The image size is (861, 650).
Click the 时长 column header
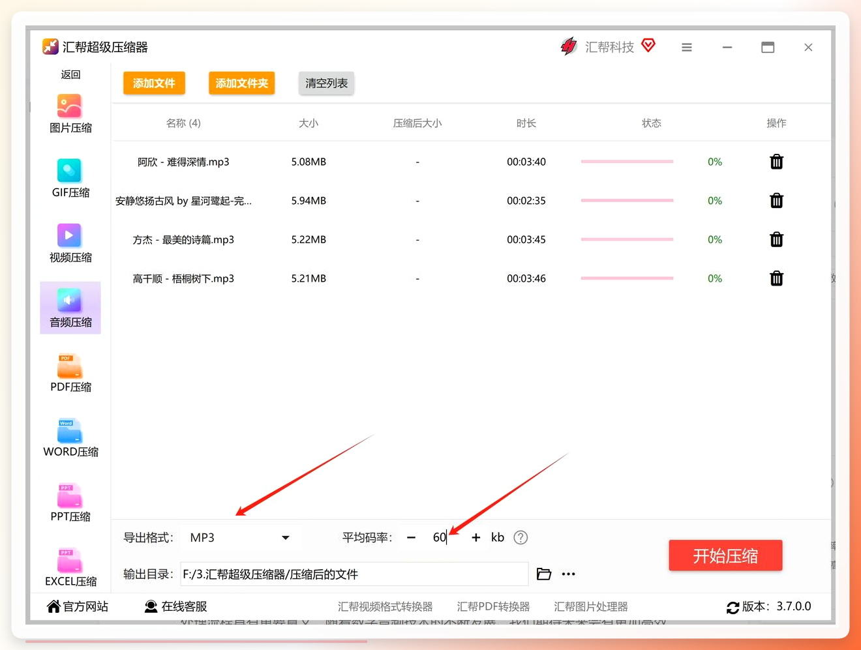(x=526, y=123)
